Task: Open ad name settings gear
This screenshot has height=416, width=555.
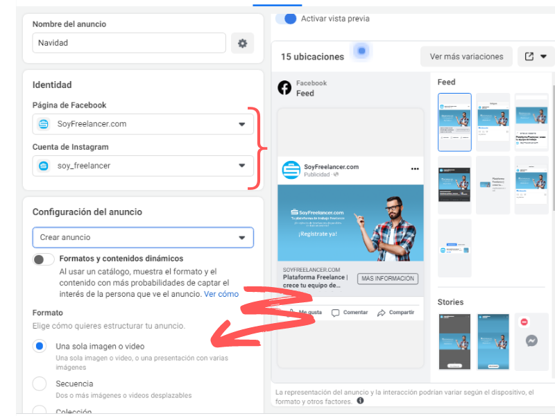Action: pyautogui.click(x=242, y=43)
